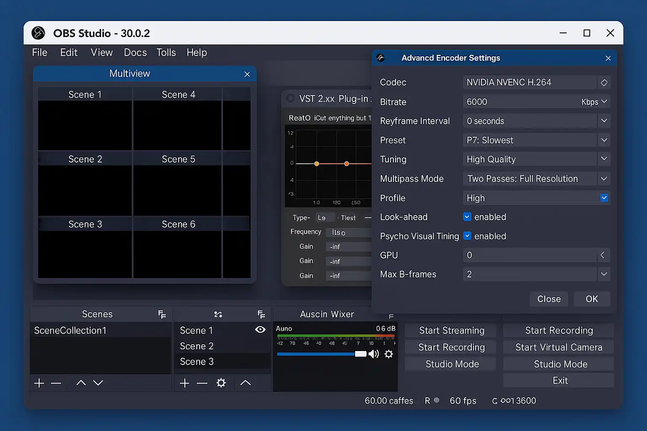Click the left column Studio Mode button
Viewport: 647px width, 431px height.
coord(452,364)
